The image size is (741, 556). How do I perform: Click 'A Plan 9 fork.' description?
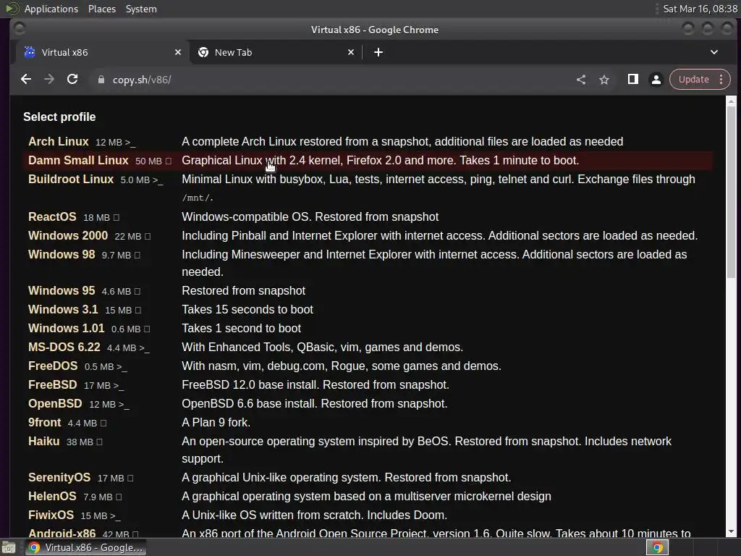point(216,423)
